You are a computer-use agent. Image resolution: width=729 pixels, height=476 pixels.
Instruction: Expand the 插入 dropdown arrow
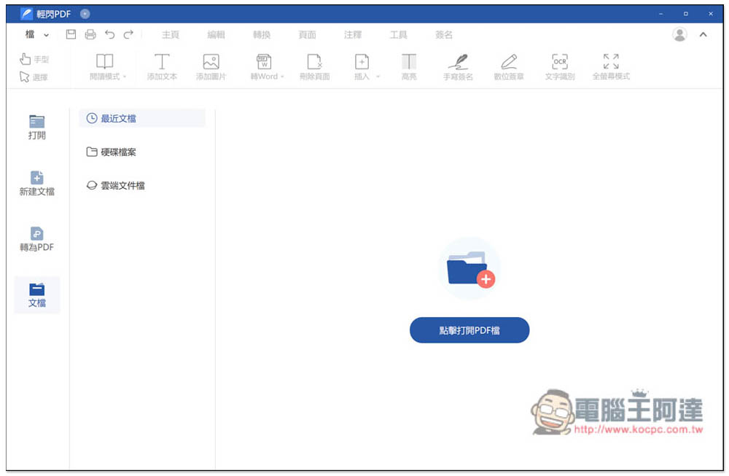point(378,77)
